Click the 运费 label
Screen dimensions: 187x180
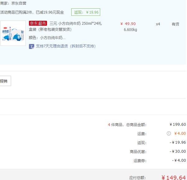pyautogui.click(x=142, y=134)
